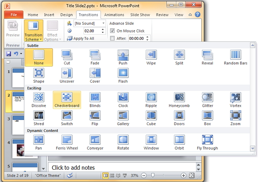Image resolution: width=258 pixels, height=182 pixels.
Task: Apply the Shape transition
Action: [39, 75]
